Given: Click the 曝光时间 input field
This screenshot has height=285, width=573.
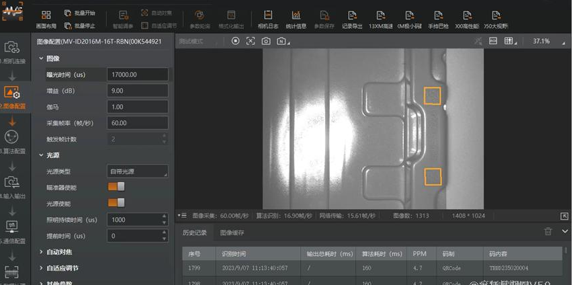Looking at the screenshot, I should tap(137, 74).
